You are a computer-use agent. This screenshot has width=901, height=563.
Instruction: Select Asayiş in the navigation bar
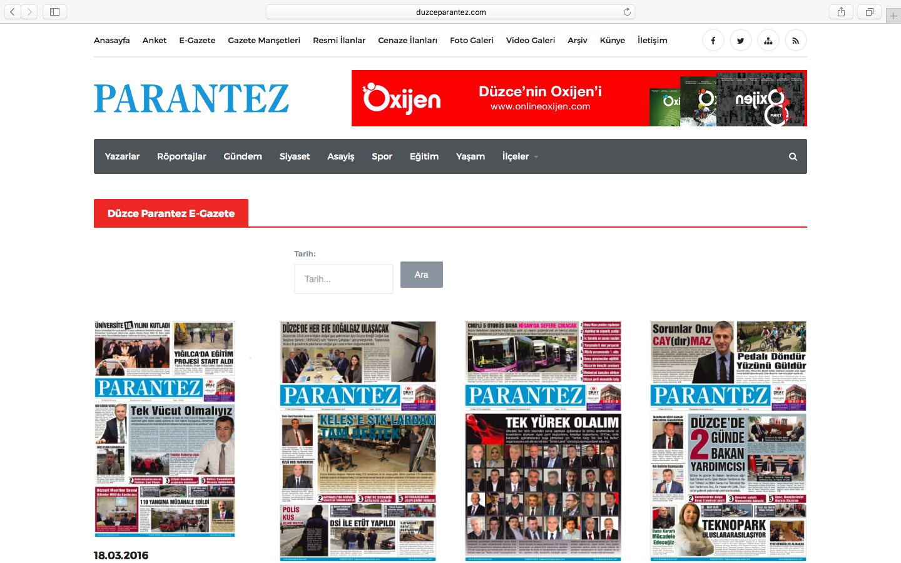tap(341, 156)
